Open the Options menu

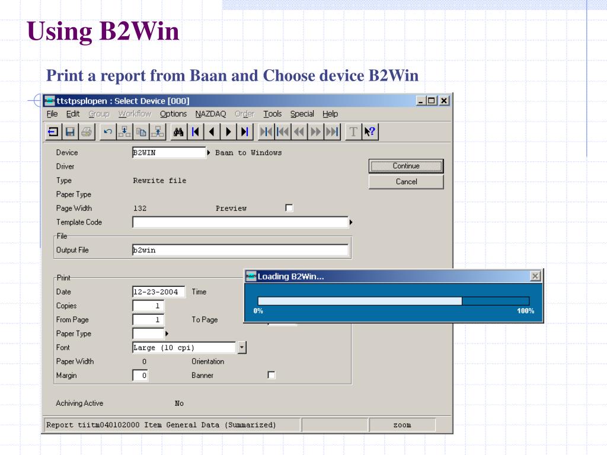click(174, 114)
